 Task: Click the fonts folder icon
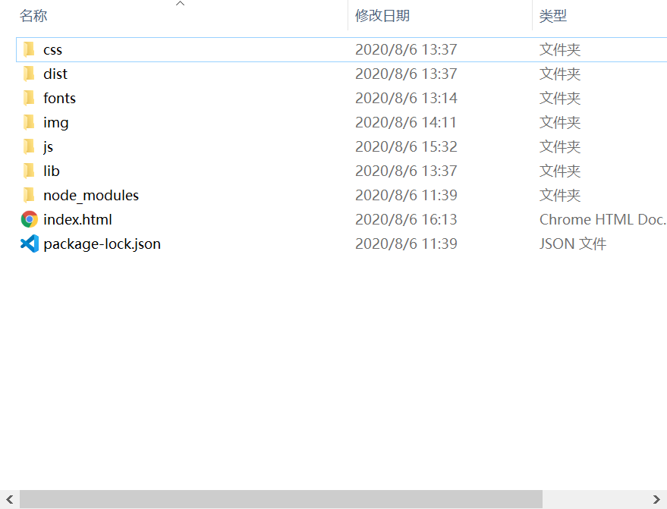(30, 98)
